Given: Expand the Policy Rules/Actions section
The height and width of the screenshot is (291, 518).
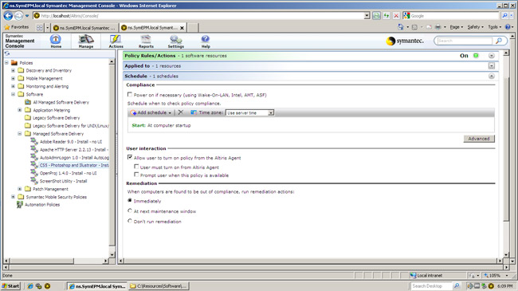Looking at the screenshot, I should 492,56.
